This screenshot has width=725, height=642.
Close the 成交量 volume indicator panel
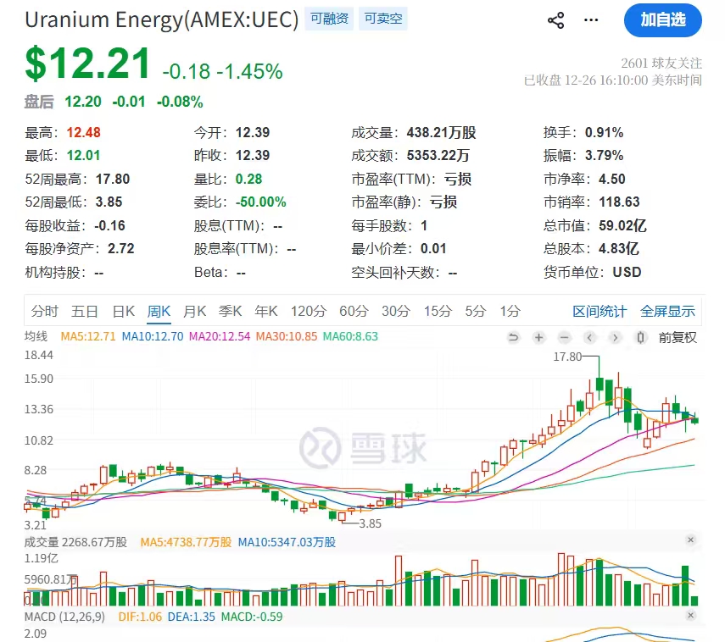click(691, 540)
